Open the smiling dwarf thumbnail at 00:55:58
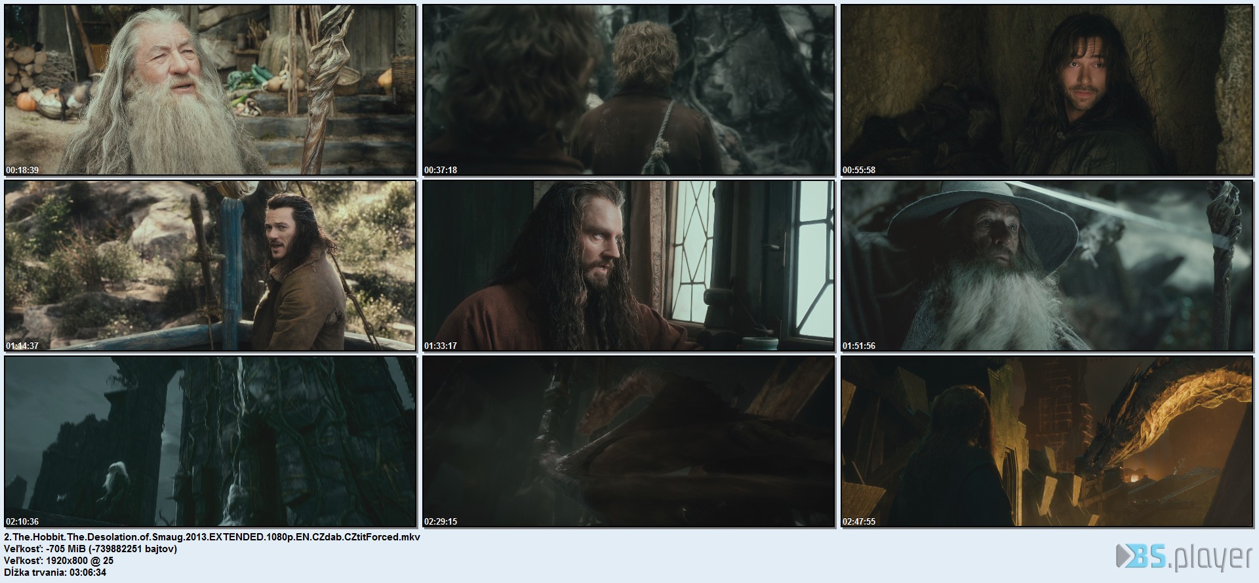This screenshot has height=583, width=1259. point(1047,90)
